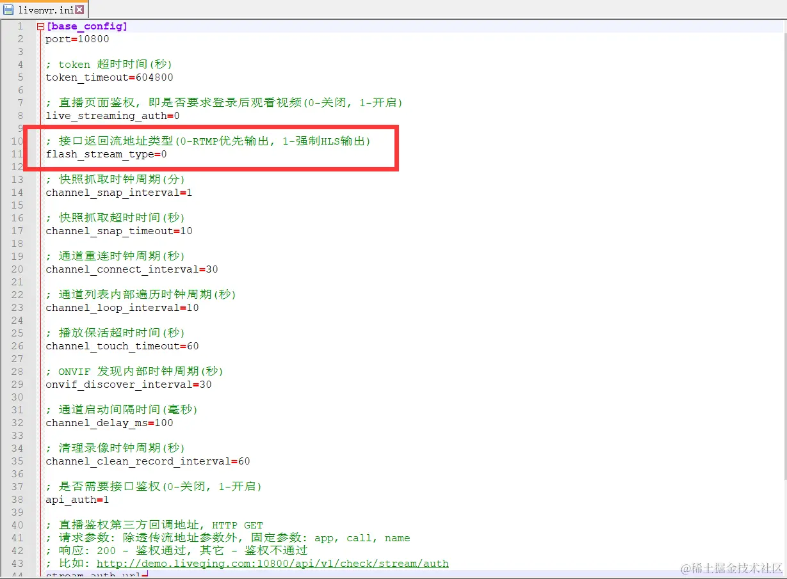Click the flash_stream_type=0 line
The height and width of the screenshot is (579, 787).
[106, 154]
